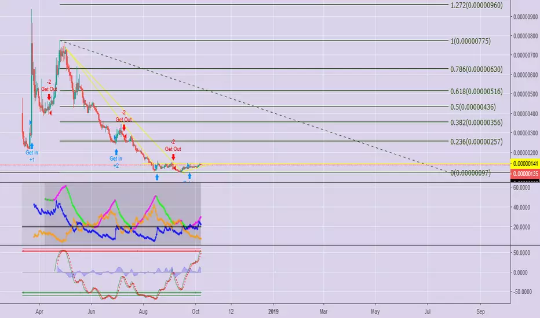Click the red 0.00000135 price tag
This screenshot has height=318, width=540.
525,173
